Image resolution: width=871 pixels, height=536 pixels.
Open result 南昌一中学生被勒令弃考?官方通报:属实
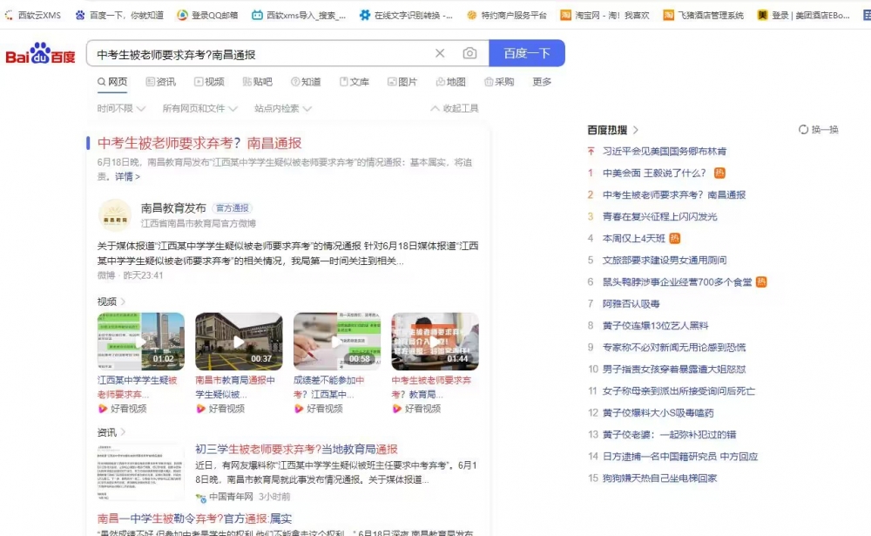pos(194,519)
